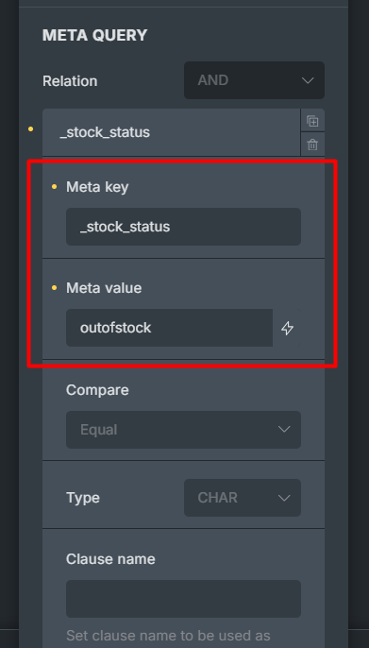Focus the Meta value field containing outofstock

(169, 328)
